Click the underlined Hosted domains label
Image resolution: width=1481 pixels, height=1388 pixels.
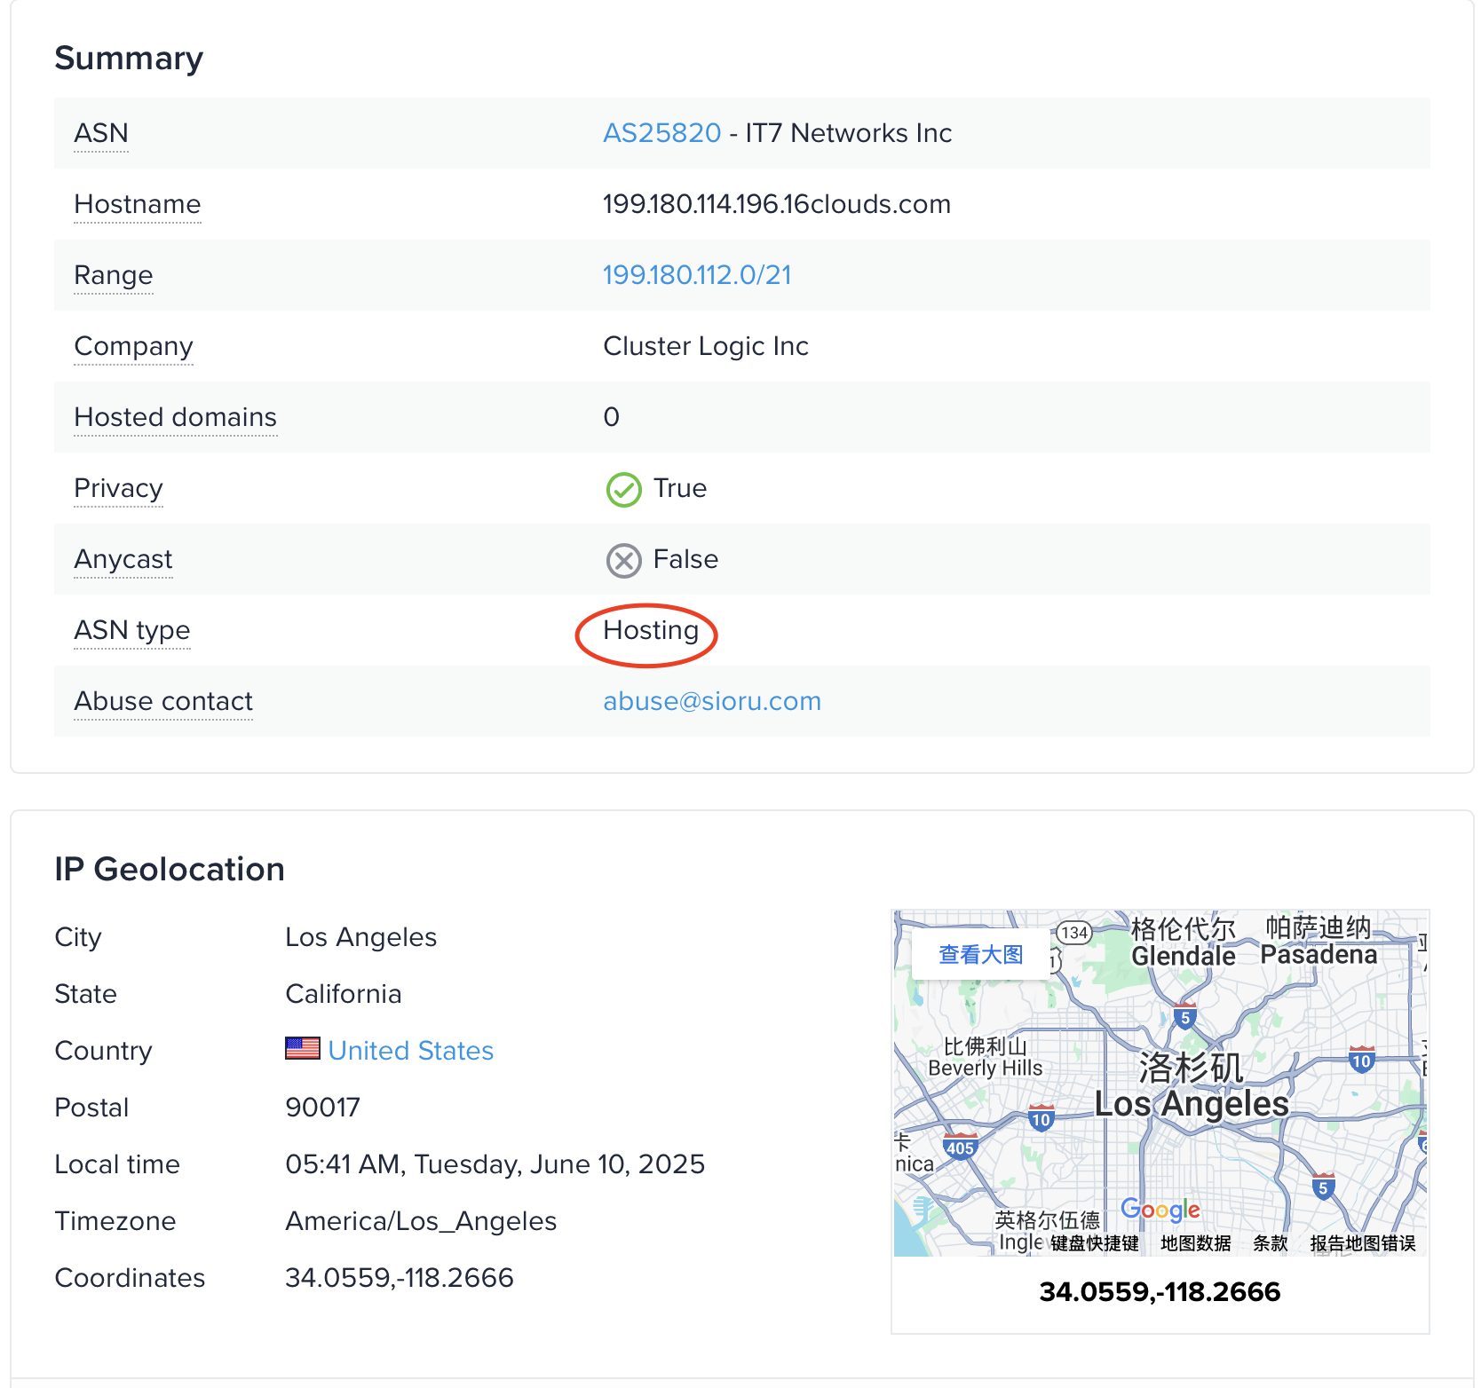coord(175,417)
